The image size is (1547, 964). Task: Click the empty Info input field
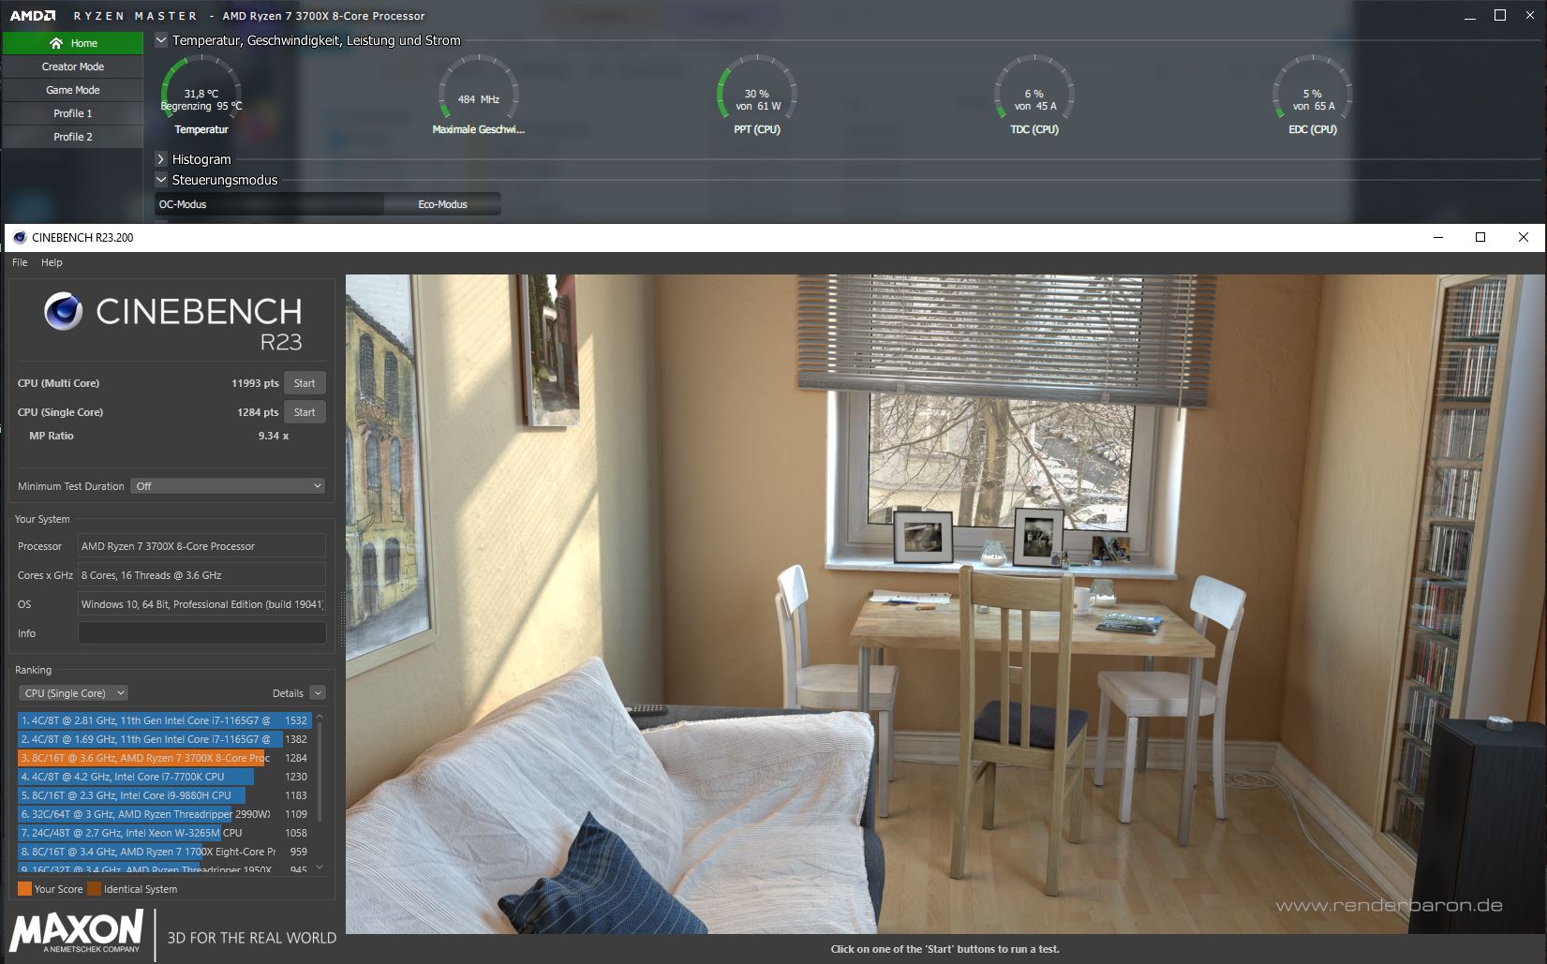coord(201,633)
